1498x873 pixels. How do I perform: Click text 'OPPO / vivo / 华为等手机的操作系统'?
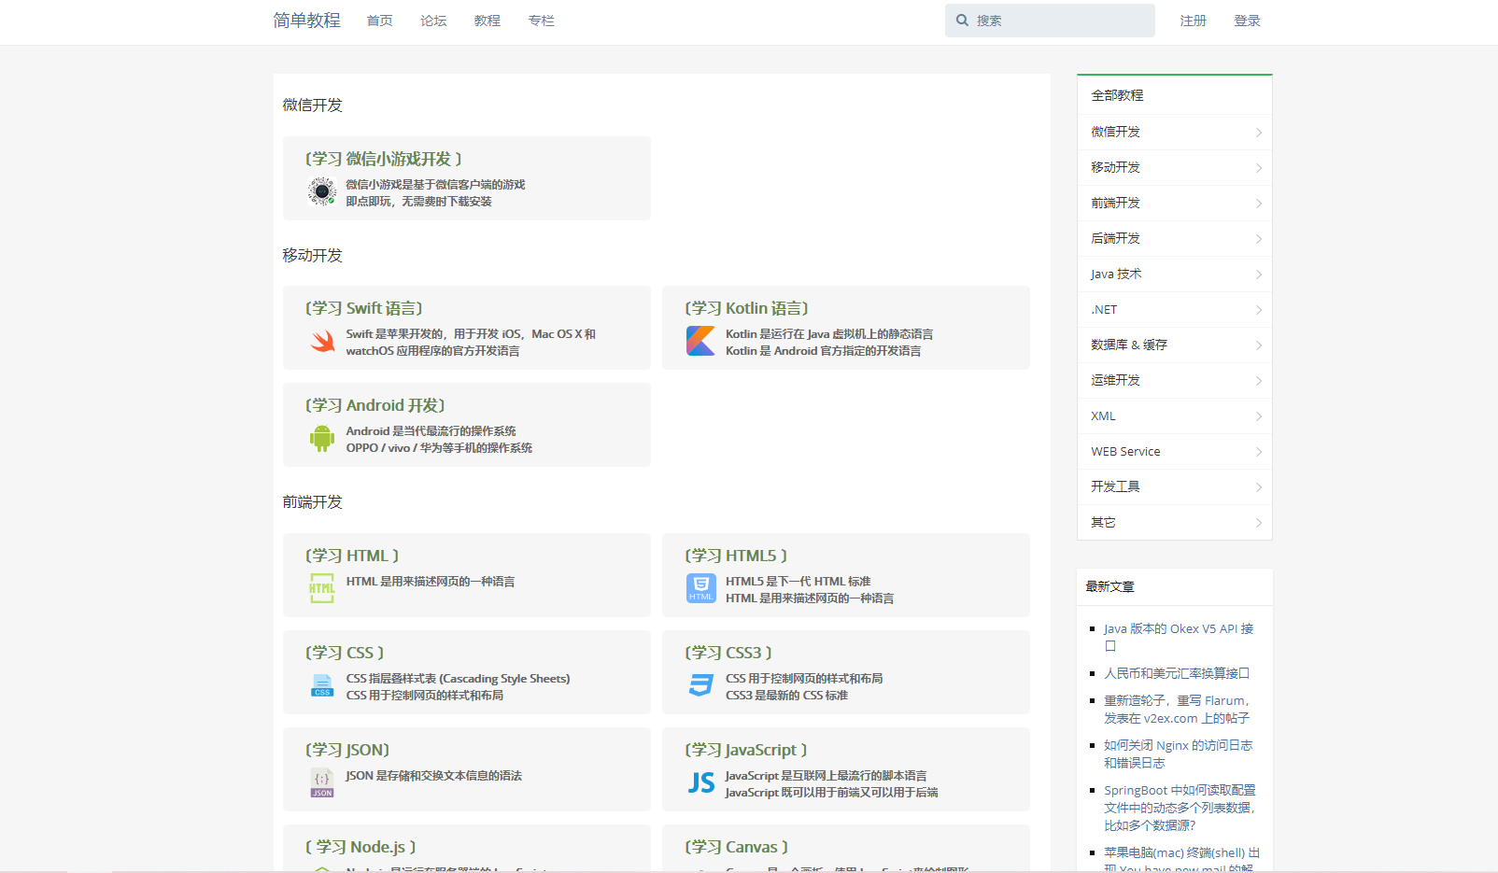click(439, 448)
